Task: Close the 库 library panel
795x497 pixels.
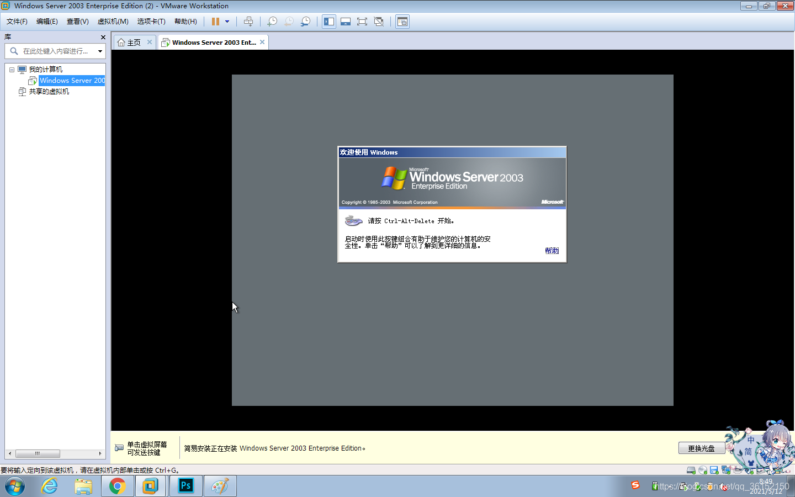Action: (103, 37)
